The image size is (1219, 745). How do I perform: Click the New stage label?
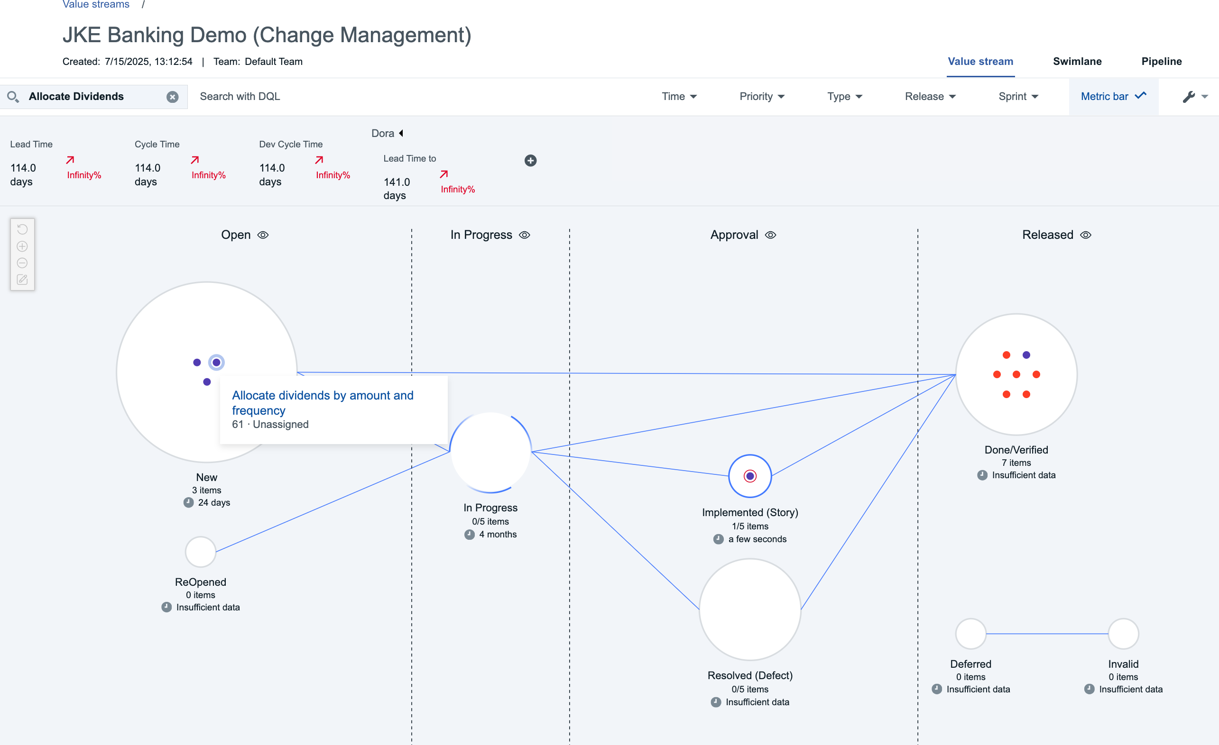207,477
